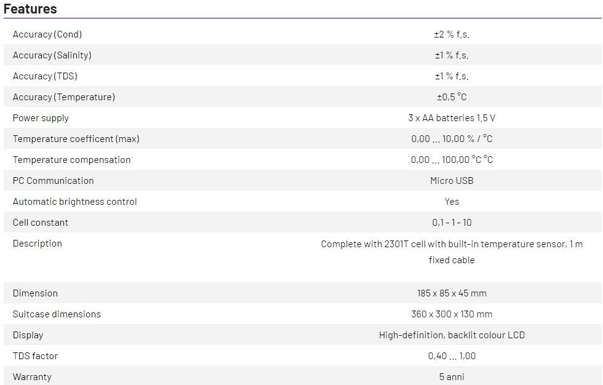This screenshot has width=603, height=385.
Task: Select the 0,1 - 1 - 10 value
Action: tap(452, 223)
